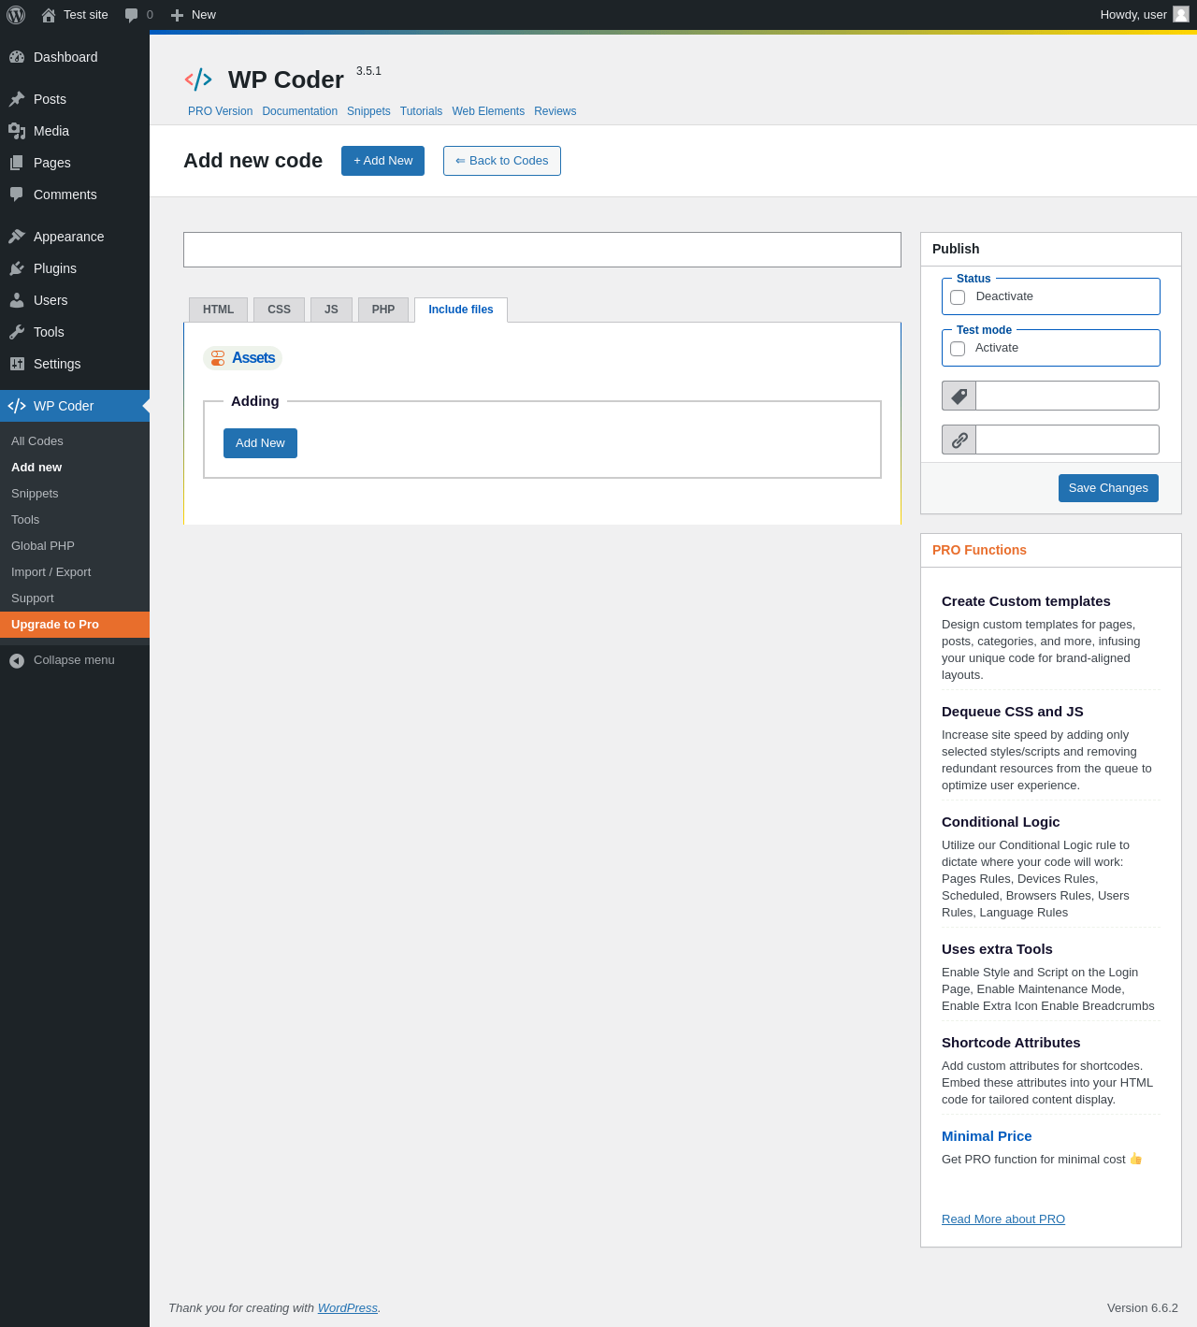Click the Assets toggle icon

[x=218, y=358]
